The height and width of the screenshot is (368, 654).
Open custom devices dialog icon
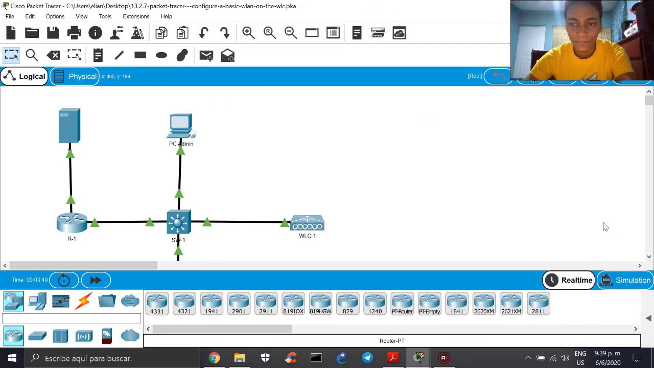coord(333,33)
